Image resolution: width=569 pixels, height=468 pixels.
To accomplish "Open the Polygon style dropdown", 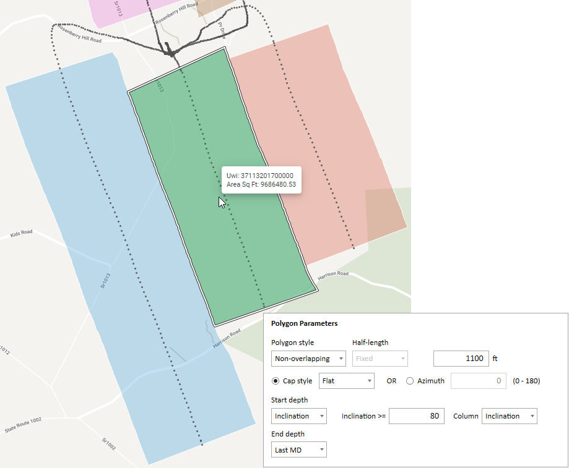I will (x=308, y=359).
